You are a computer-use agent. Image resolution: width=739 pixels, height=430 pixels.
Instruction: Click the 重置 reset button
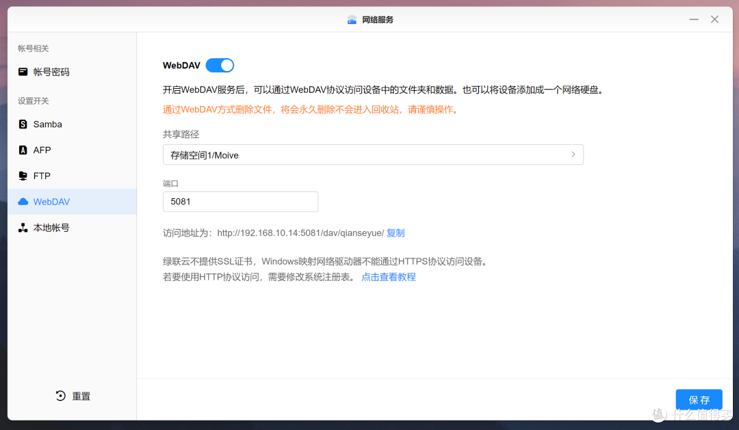(x=73, y=396)
